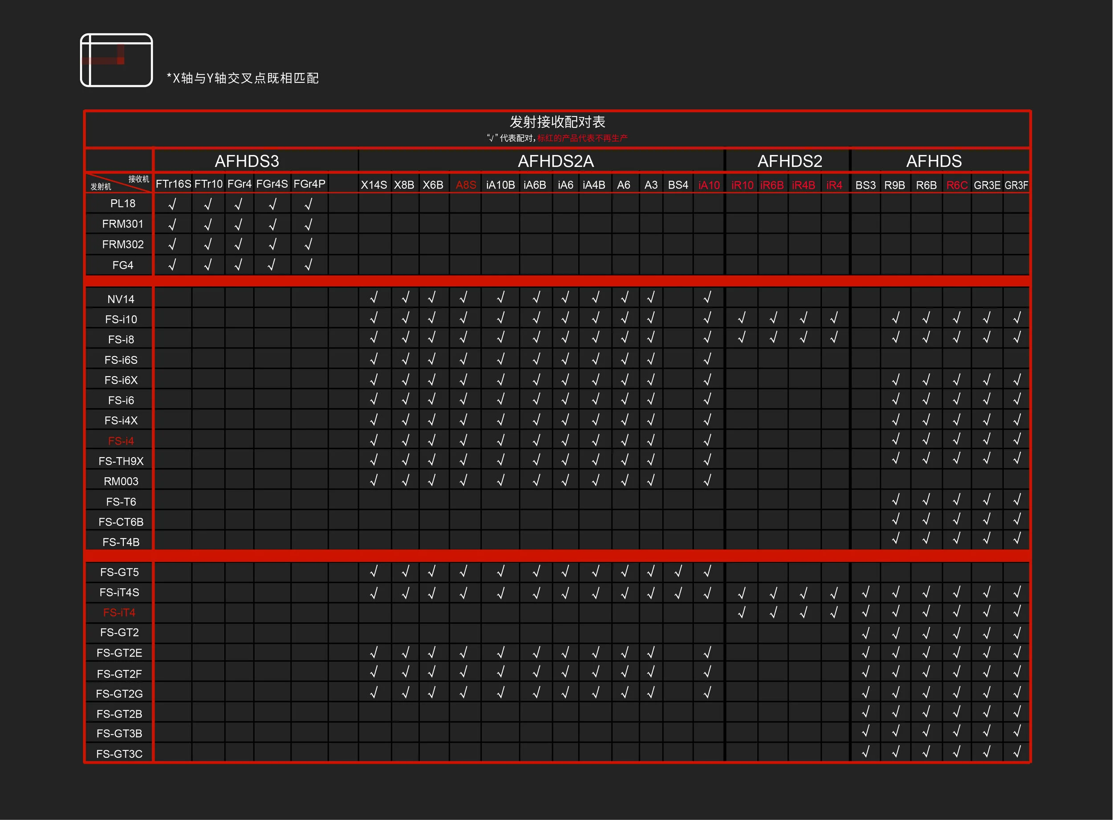1113x820 pixels.
Task: Click the red FS-iT4 transmitter label
Action: click(x=119, y=613)
